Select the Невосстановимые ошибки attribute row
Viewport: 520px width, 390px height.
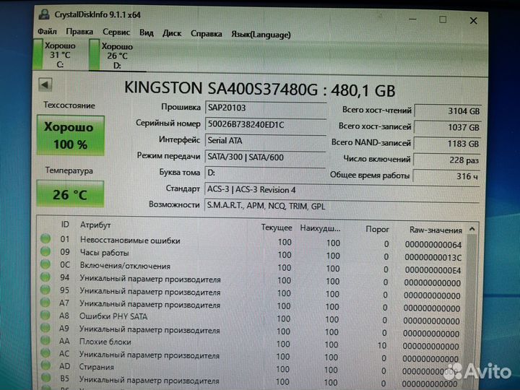pos(251,242)
